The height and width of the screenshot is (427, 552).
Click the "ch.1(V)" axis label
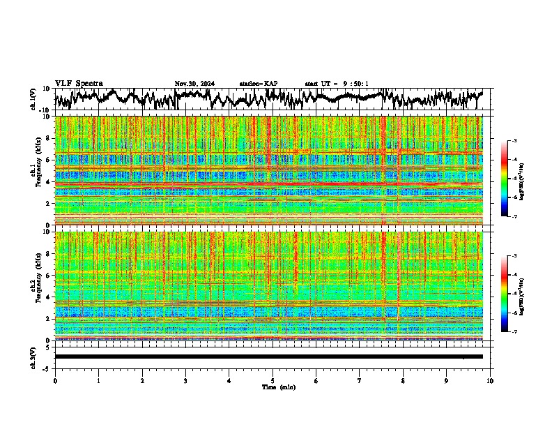(x=33, y=99)
